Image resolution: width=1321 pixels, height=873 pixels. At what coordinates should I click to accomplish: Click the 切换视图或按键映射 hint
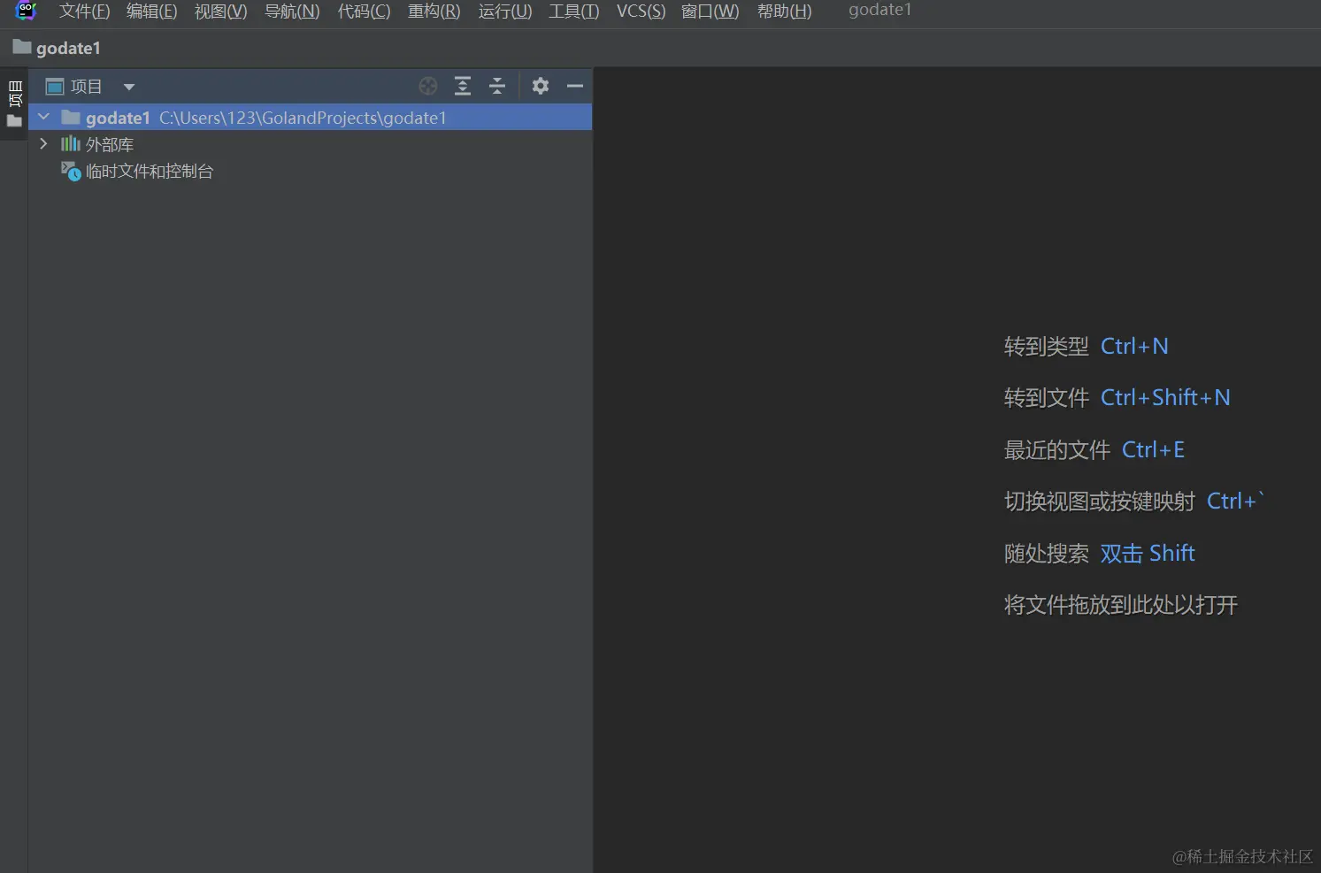[x=1133, y=502]
